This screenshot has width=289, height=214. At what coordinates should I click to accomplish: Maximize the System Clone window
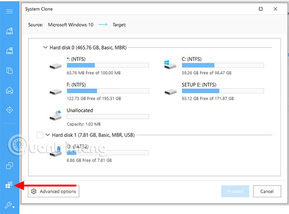pos(261,9)
